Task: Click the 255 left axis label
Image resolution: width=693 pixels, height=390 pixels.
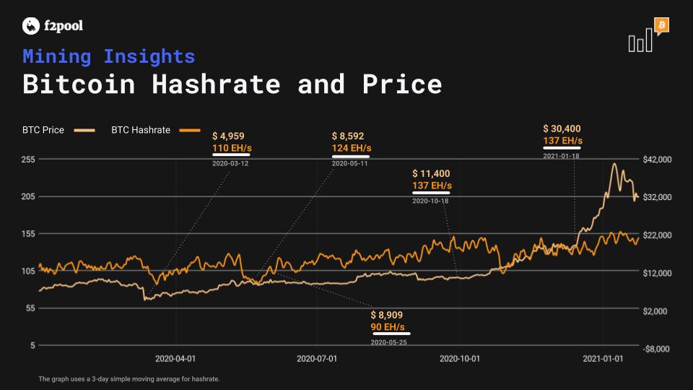Action: pyautogui.click(x=28, y=159)
